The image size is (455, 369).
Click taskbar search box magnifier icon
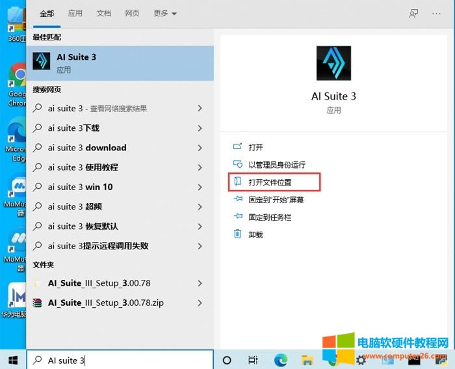(37, 361)
